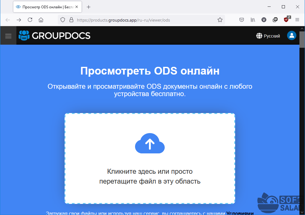This screenshot has height=215, width=305.
Task: Click the page vertical scrollbar thumb
Action: click(x=302, y=39)
